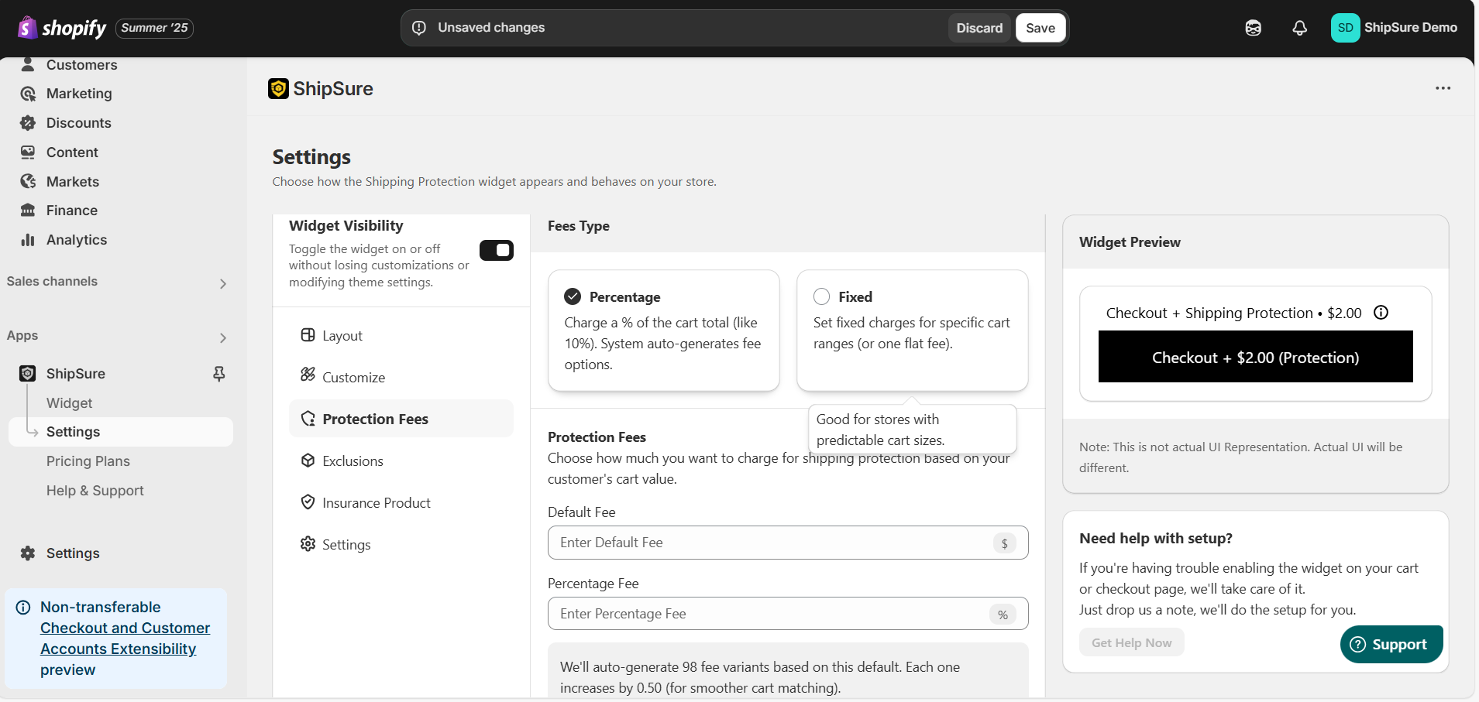
Task: Open Checkout and Customer Accounts Extensibility link
Action: [x=125, y=639]
